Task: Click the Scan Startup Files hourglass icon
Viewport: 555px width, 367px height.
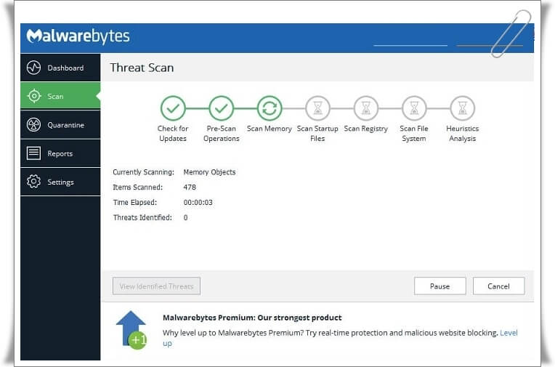Action: 318,108
